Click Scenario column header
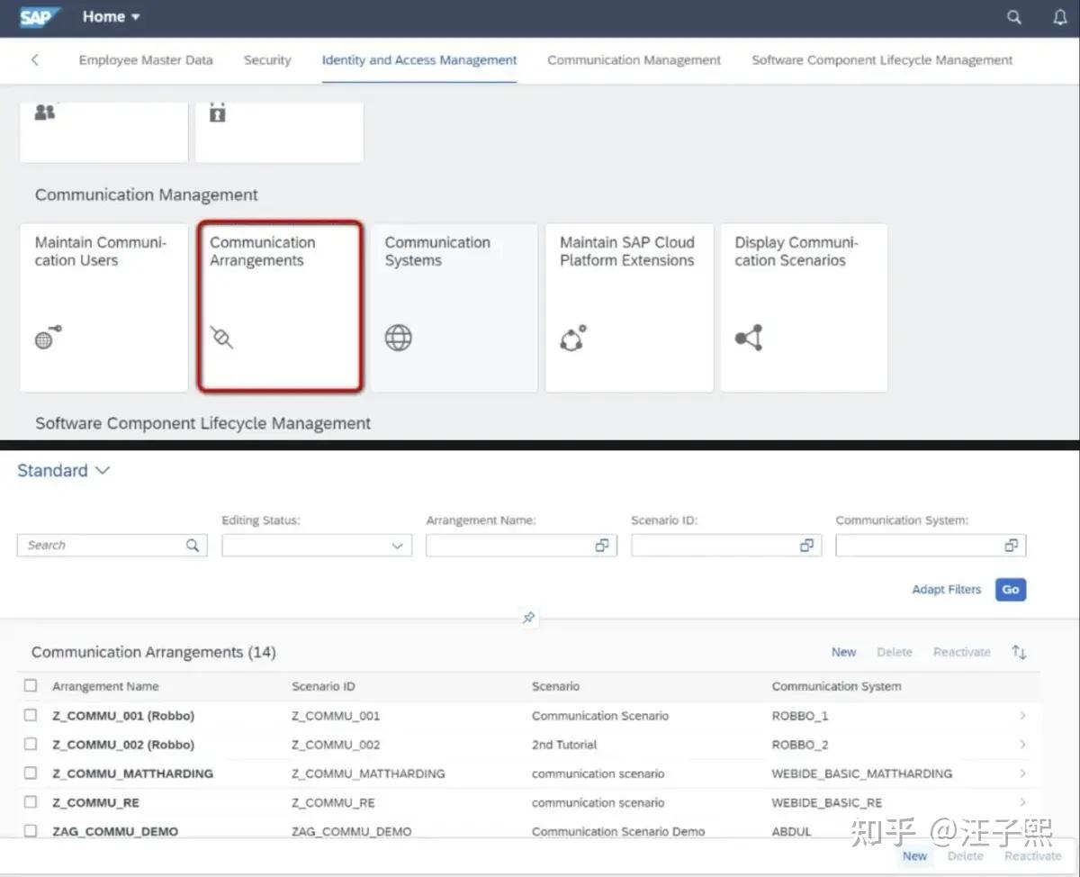 [555, 686]
